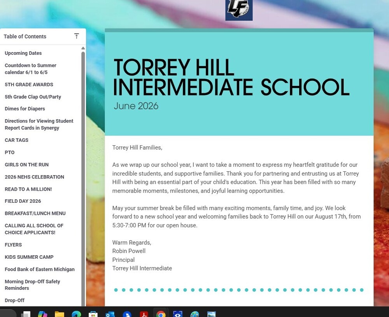Launch Copilot from the taskbar

coord(43,314)
